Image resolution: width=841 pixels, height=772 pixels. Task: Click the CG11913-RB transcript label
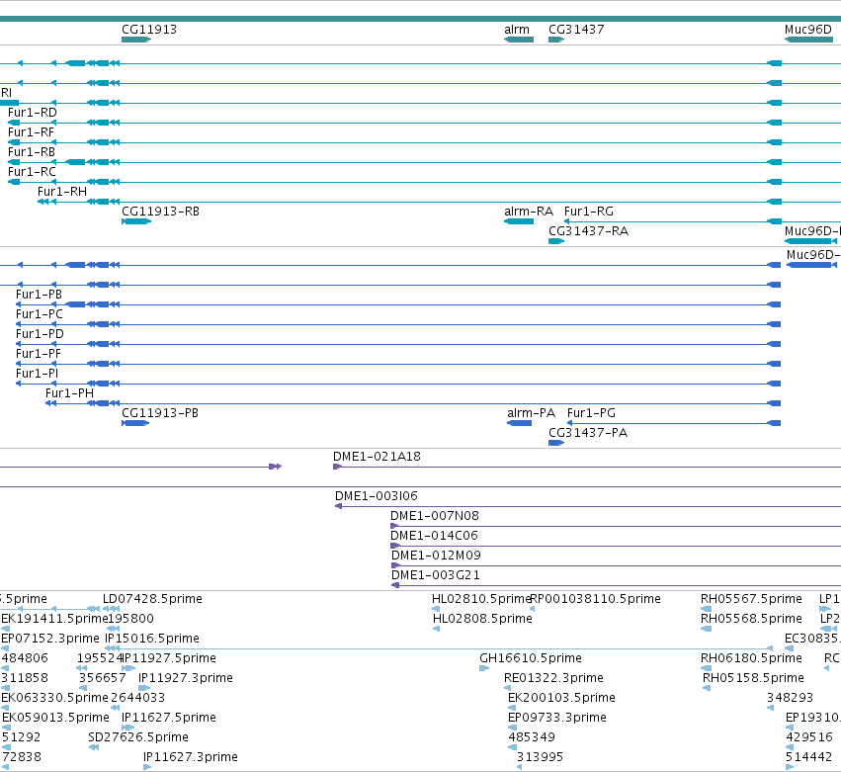(x=160, y=212)
